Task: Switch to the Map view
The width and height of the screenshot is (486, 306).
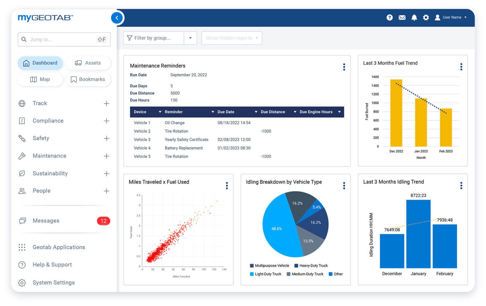Action: pos(40,79)
